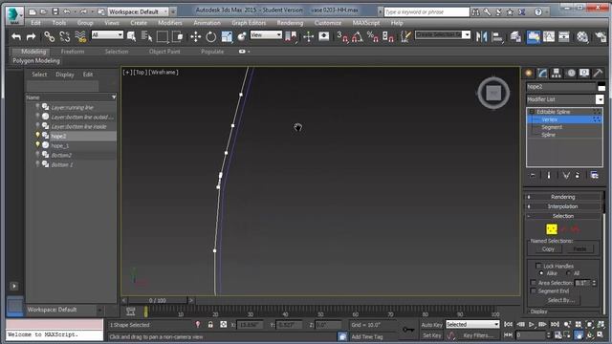Open the MAXScript menu
Viewport: 612px width, 344px height.
(x=366, y=23)
